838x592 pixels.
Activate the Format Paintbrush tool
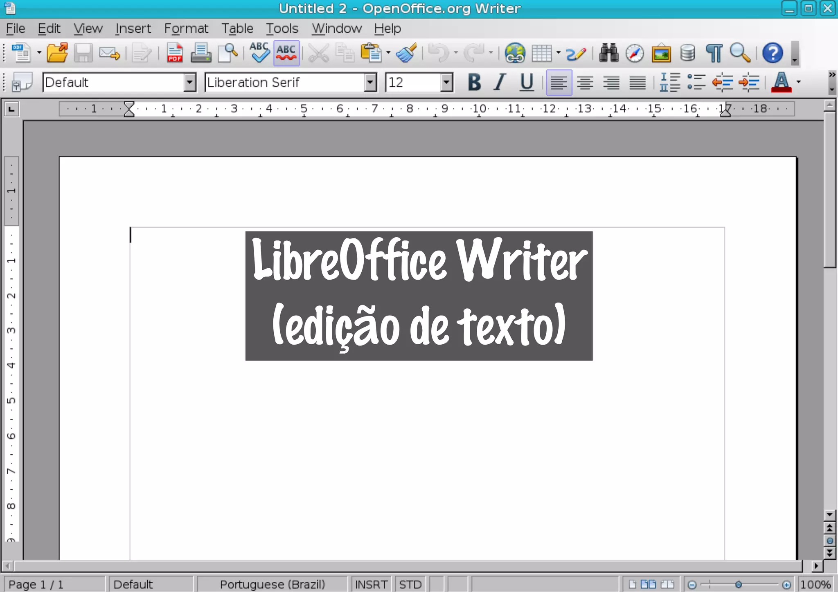pyautogui.click(x=406, y=53)
